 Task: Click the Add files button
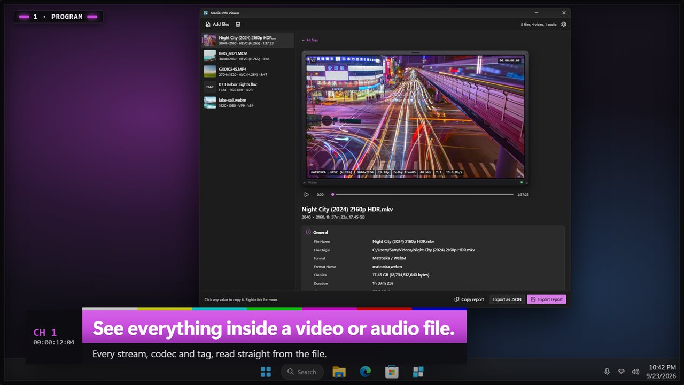217,24
